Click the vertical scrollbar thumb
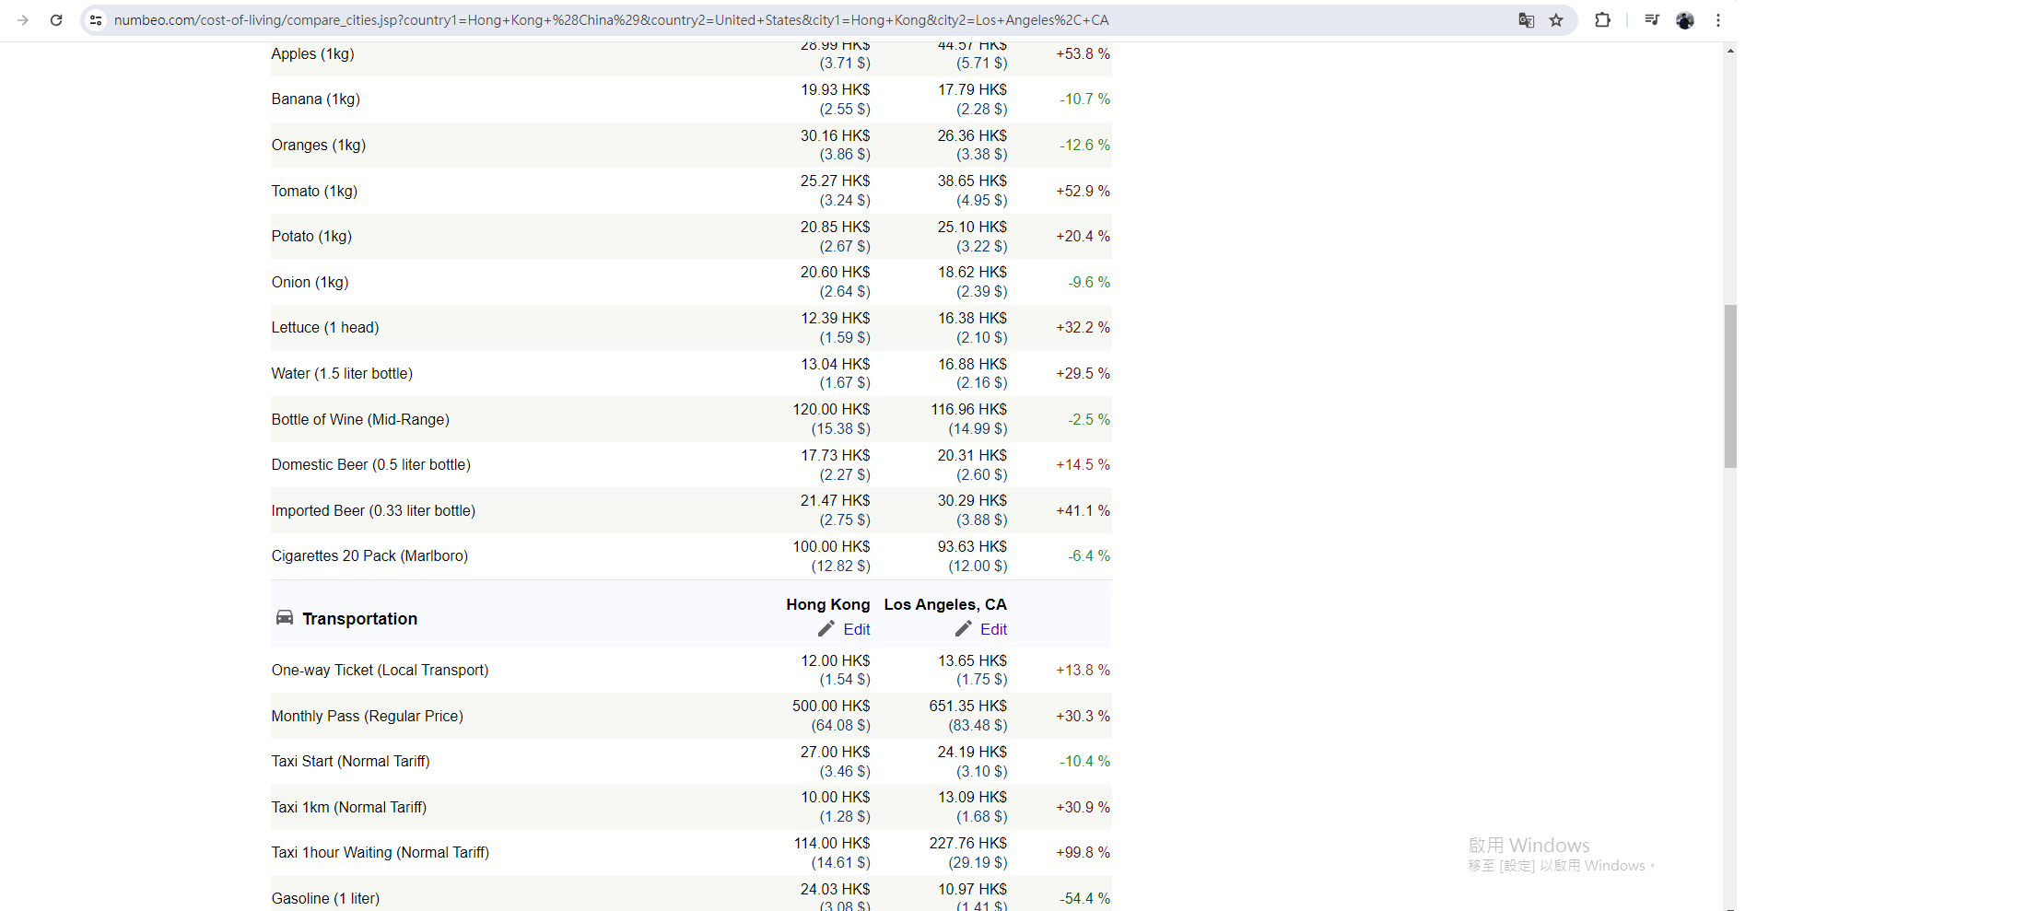The height and width of the screenshot is (911, 2038). coord(1730,387)
